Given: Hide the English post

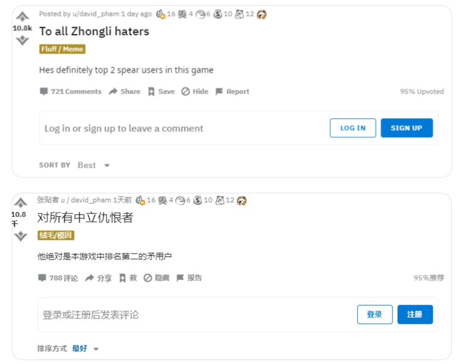Looking at the screenshot, I should (x=195, y=92).
